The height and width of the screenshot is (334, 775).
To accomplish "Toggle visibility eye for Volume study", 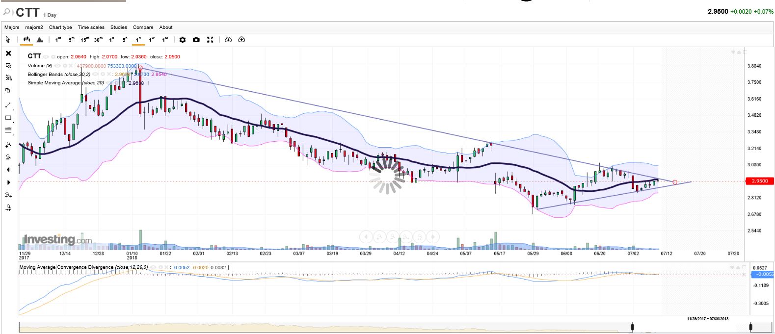I will click(x=57, y=66).
